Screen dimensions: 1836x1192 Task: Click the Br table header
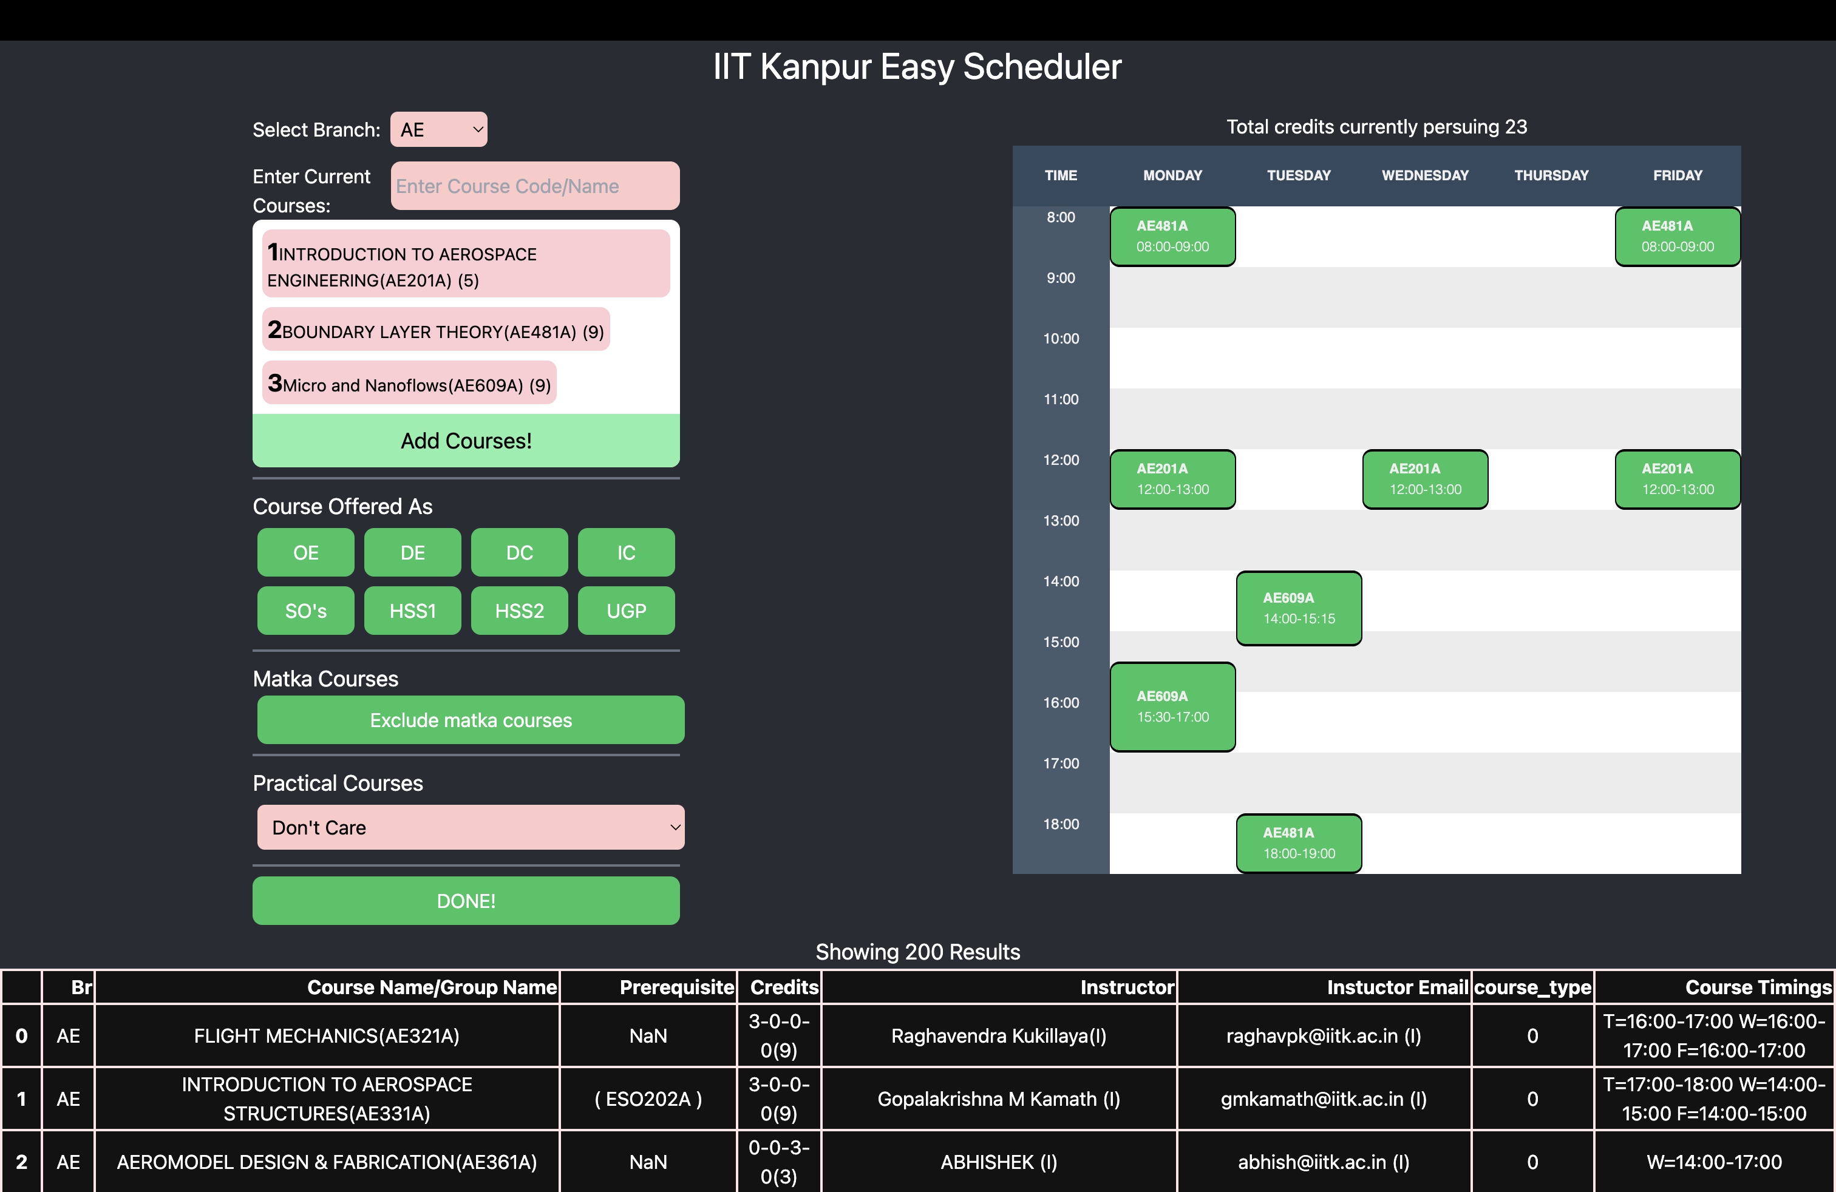[x=69, y=987]
